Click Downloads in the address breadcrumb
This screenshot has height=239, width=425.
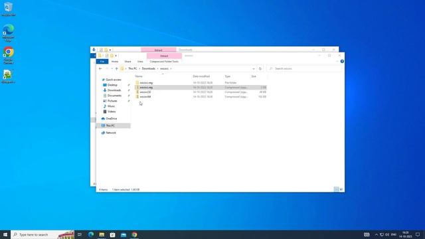coord(149,69)
